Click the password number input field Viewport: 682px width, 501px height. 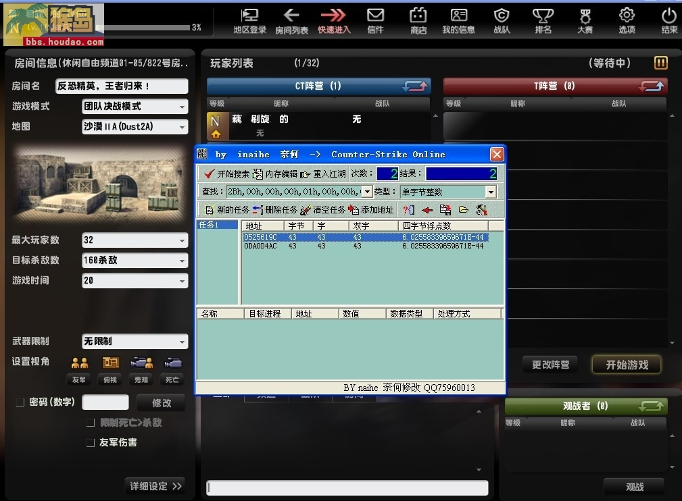tap(105, 402)
